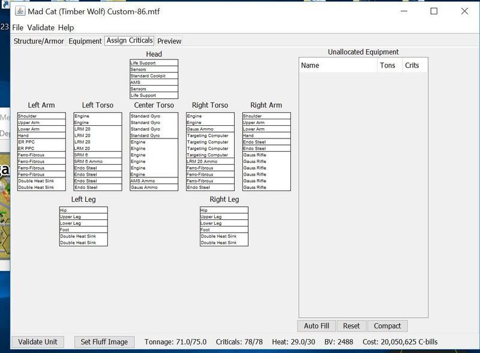Click the Criticals: 78/78 status text
The image size is (480, 353).
click(x=239, y=342)
